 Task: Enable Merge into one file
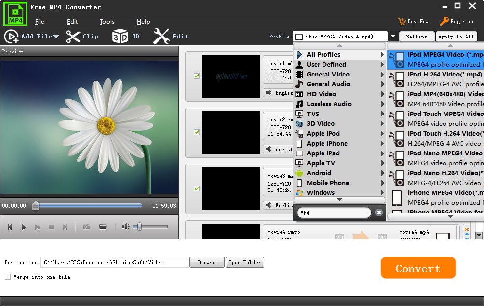pos(8,277)
